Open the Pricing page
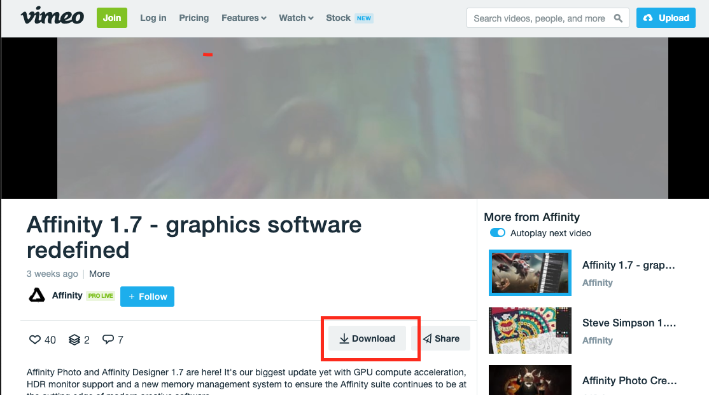The height and width of the screenshot is (395, 709). 194,18
